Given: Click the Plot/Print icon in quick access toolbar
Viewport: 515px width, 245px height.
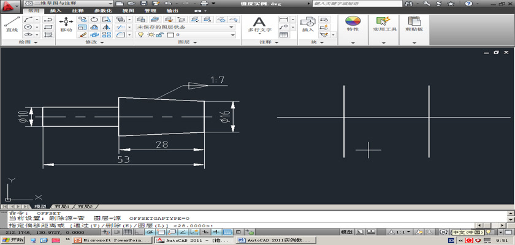Looking at the screenshot, I should click(204, 3).
